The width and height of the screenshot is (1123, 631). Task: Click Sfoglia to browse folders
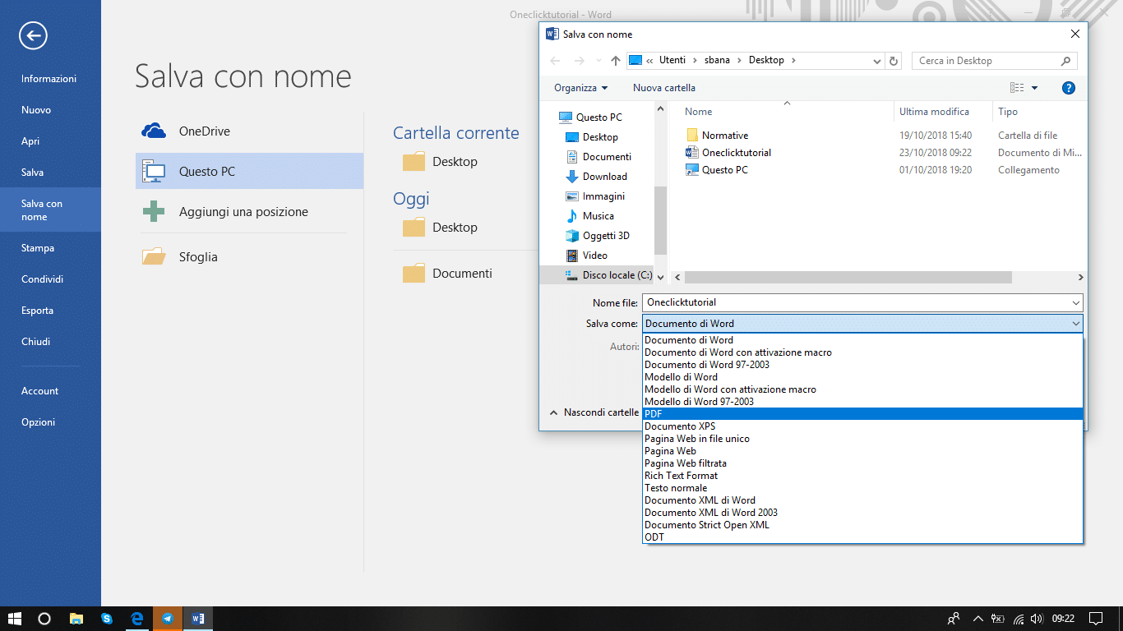(x=249, y=257)
